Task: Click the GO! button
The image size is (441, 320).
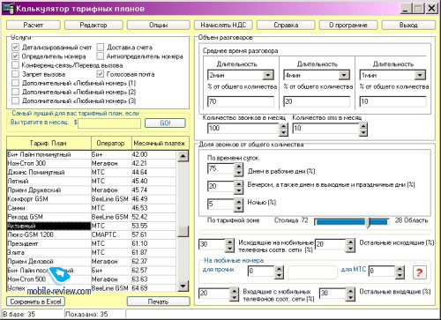Action: pyautogui.click(x=165, y=123)
